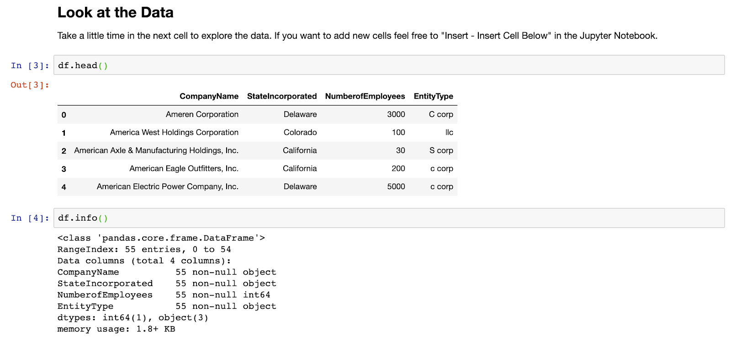Click the Out[3] prompt label
The height and width of the screenshot is (339, 731).
(30, 85)
